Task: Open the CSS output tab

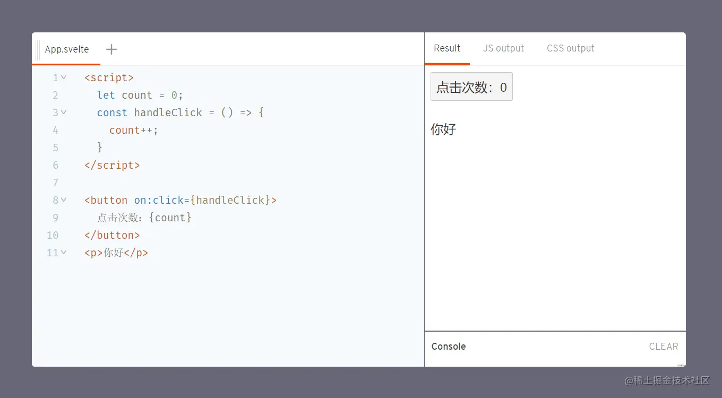Action: (x=571, y=48)
